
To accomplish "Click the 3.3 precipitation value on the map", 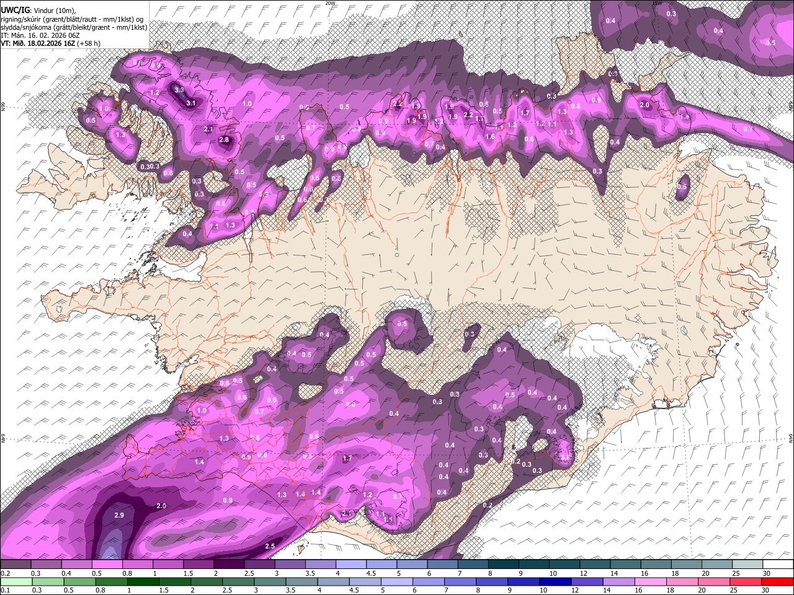I will click(x=179, y=90).
